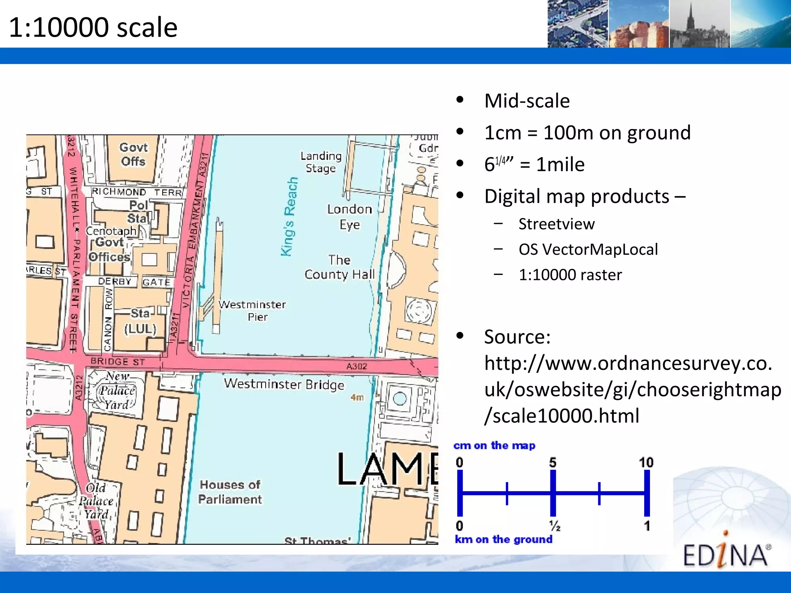Click 'London Eye' label on map

(x=350, y=217)
